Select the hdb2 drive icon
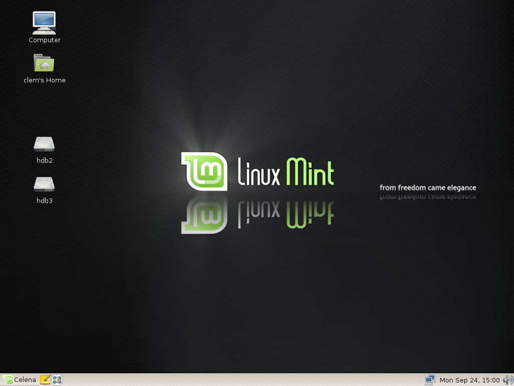Screen dimensions: 514x386 tap(44, 144)
